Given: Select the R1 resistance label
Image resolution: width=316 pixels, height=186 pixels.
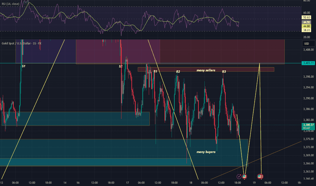Looking at the screenshot, I should (x=155, y=71).
